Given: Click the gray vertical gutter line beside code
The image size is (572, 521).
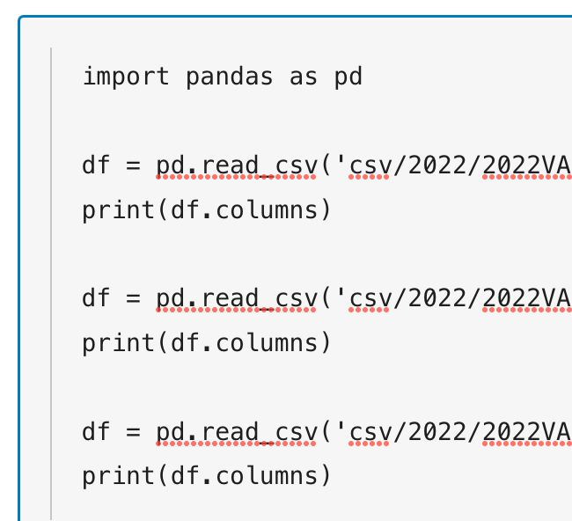Looking at the screenshot, I should 51,284.
